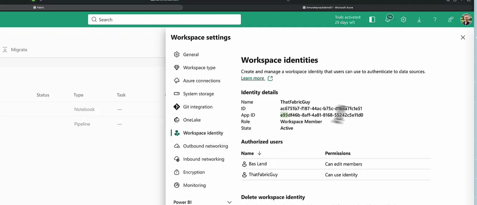Sort authorized users by Name arrow
The height and width of the screenshot is (205, 477).
tap(259, 153)
